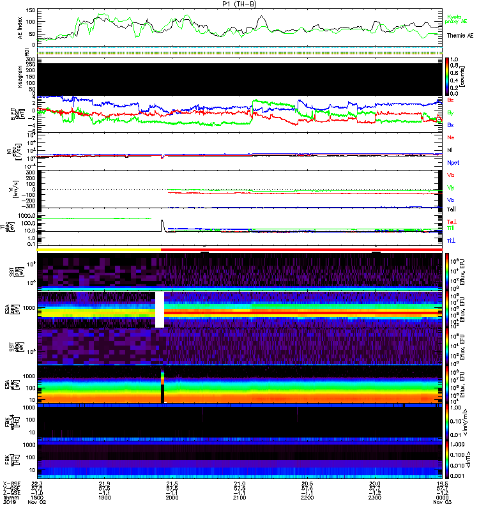This screenshot has height=511, width=479.
Task: Choose the green Viy velocity legend label
Action: [x=451, y=187]
